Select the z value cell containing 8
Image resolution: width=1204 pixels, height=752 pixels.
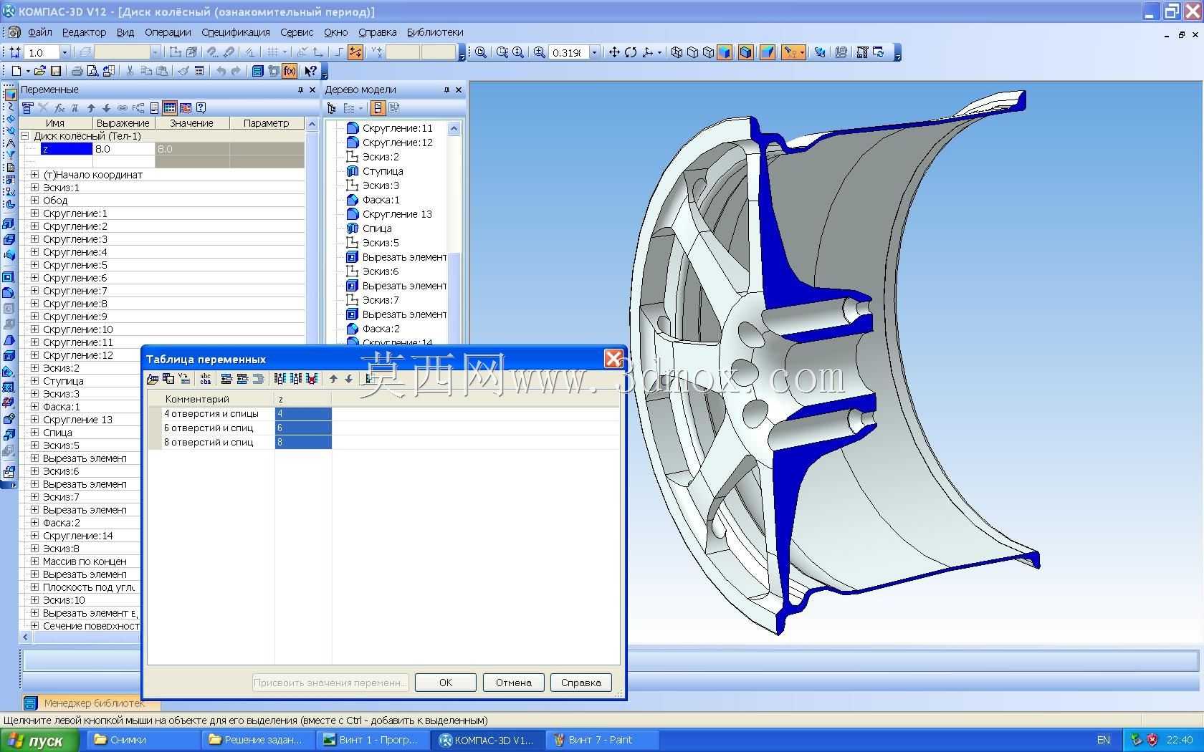[303, 442]
